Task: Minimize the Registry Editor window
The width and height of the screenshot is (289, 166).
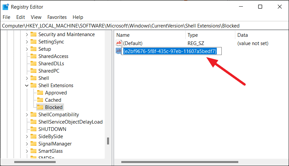Action: (x=241, y=7)
